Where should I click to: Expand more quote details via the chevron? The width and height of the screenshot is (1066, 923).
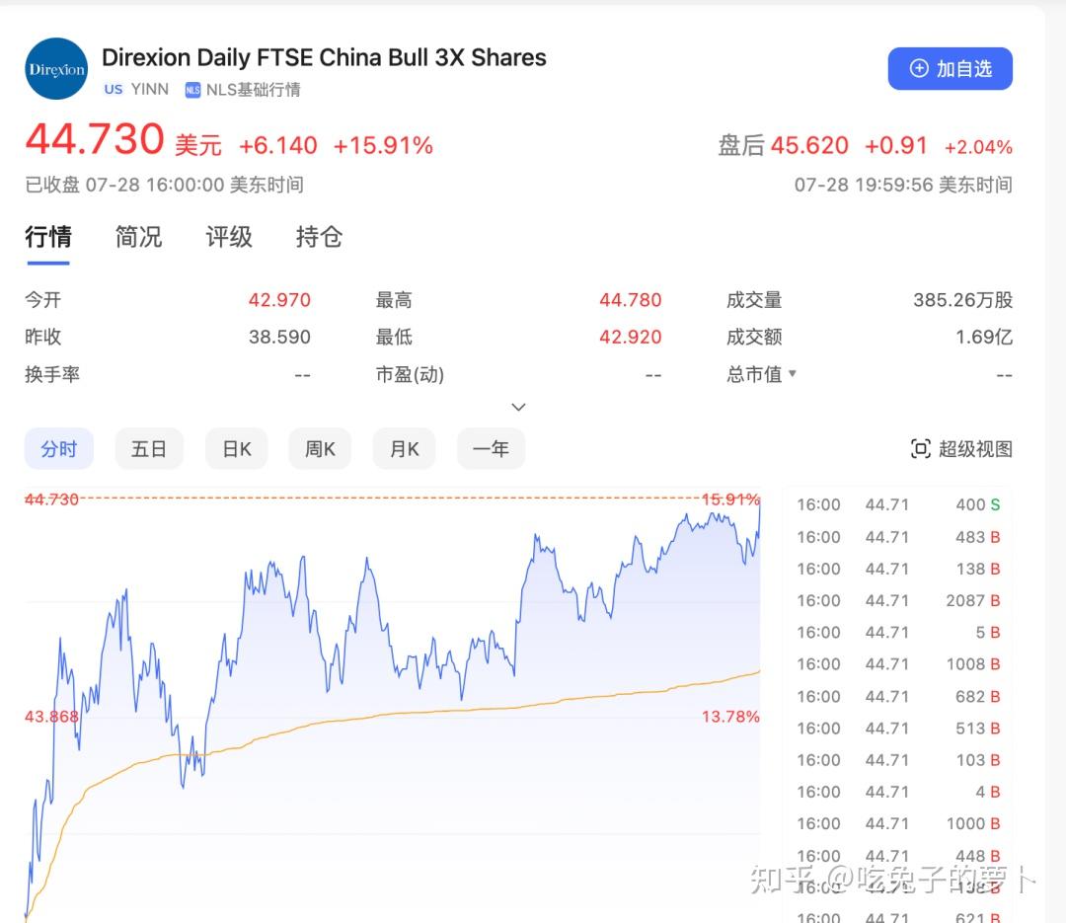pyautogui.click(x=518, y=407)
